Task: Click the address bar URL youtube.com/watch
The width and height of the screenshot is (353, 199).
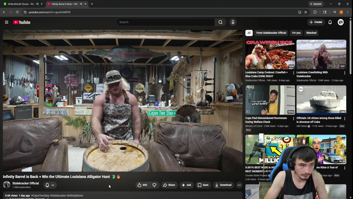Action: click(x=49, y=12)
